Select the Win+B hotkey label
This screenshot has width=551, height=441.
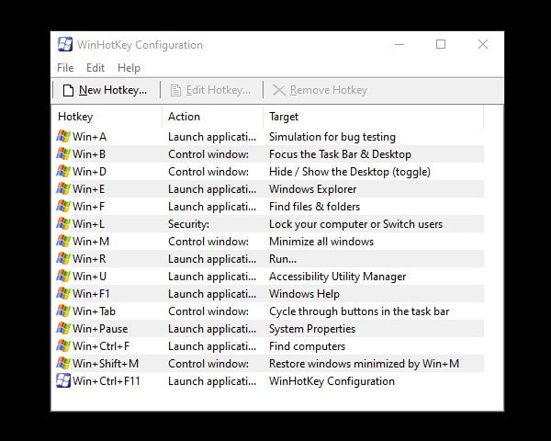(89, 154)
